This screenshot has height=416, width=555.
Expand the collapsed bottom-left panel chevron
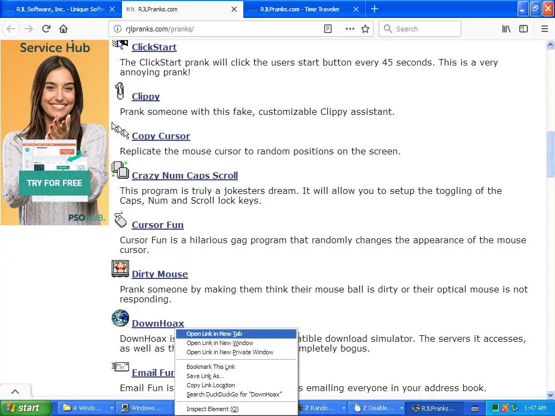click(15, 391)
